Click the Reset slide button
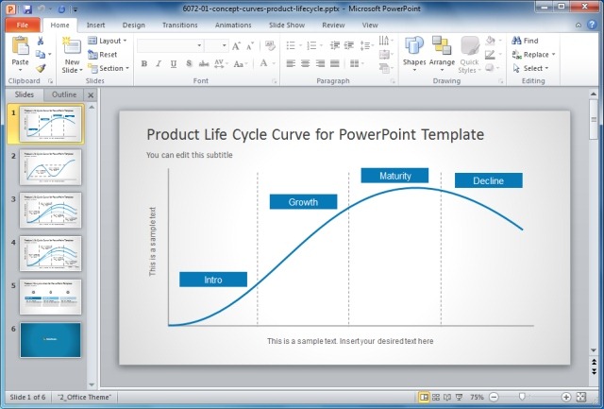Viewport: 604px width, 409px height. (103, 55)
